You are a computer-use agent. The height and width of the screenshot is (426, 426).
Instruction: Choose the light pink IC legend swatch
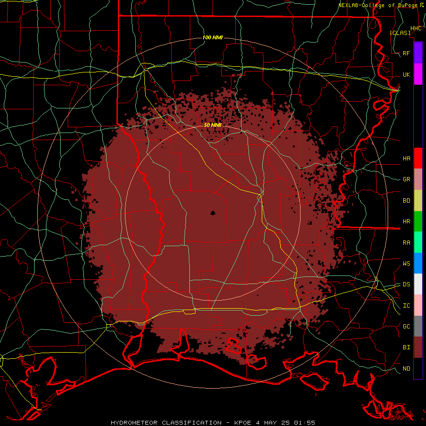(x=418, y=305)
